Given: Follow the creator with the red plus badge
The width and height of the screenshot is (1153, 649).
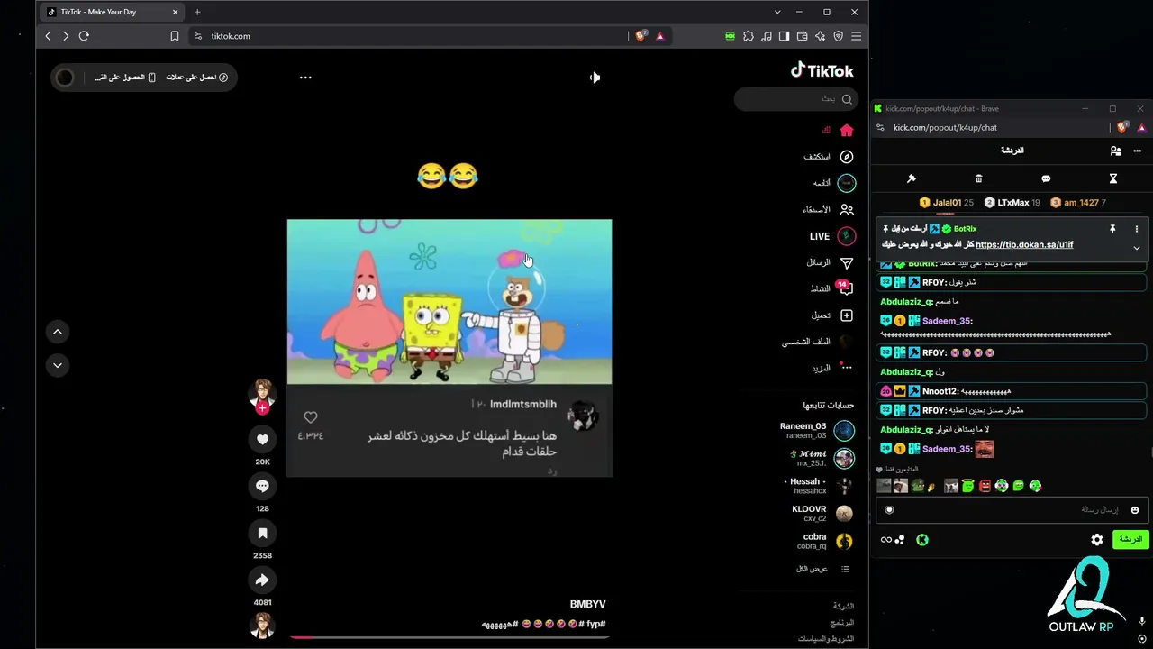Looking at the screenshot, I should coord(262,408).
